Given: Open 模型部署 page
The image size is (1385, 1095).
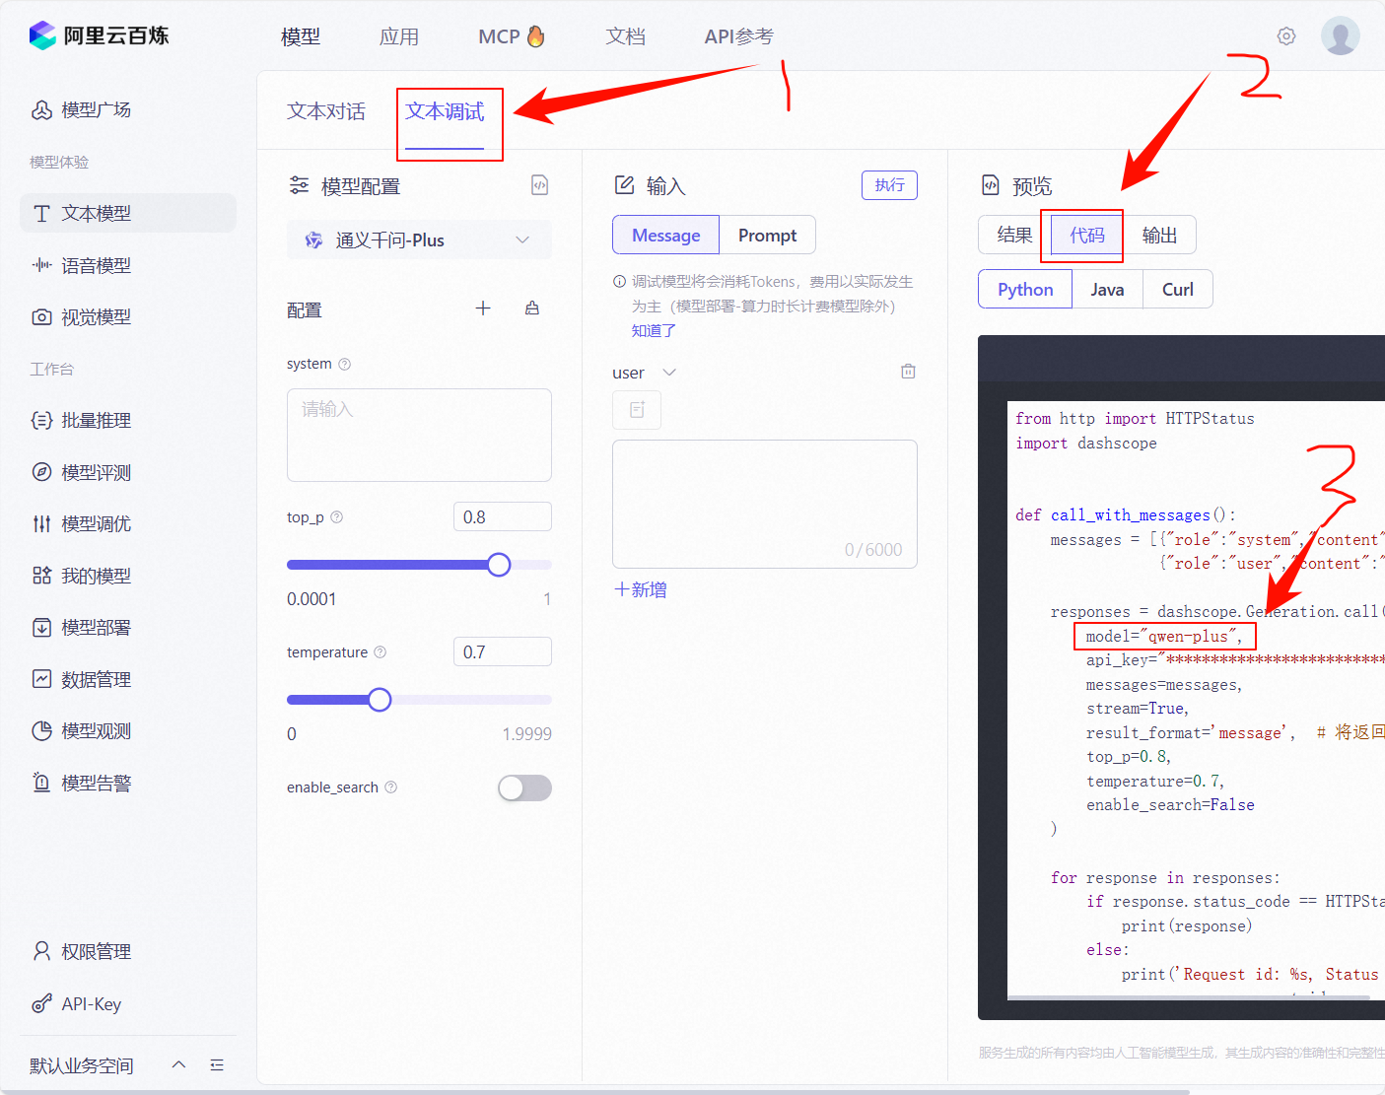Looking at the screenshot, I should (128, 627).
